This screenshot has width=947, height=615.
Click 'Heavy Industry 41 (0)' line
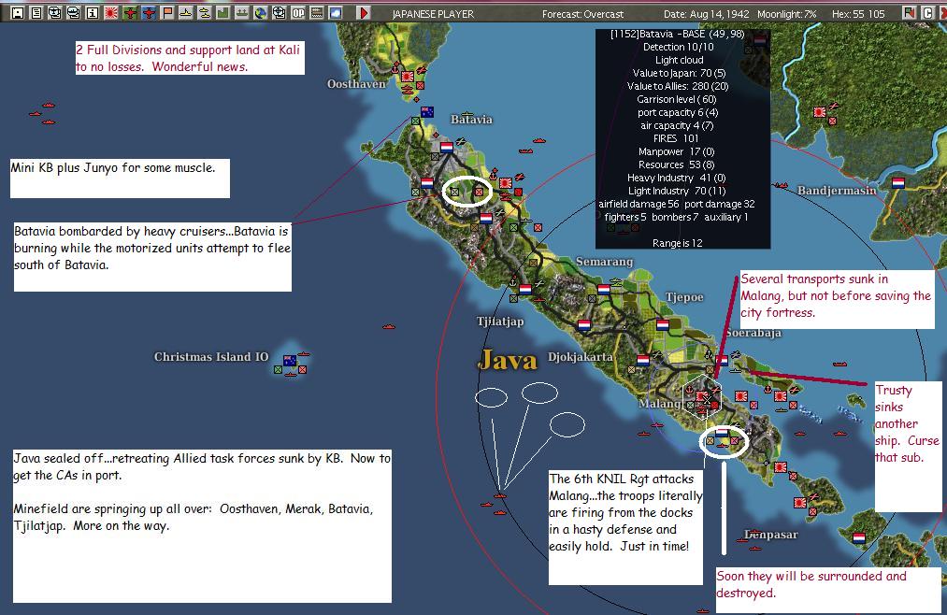click(x=677, y=178)
